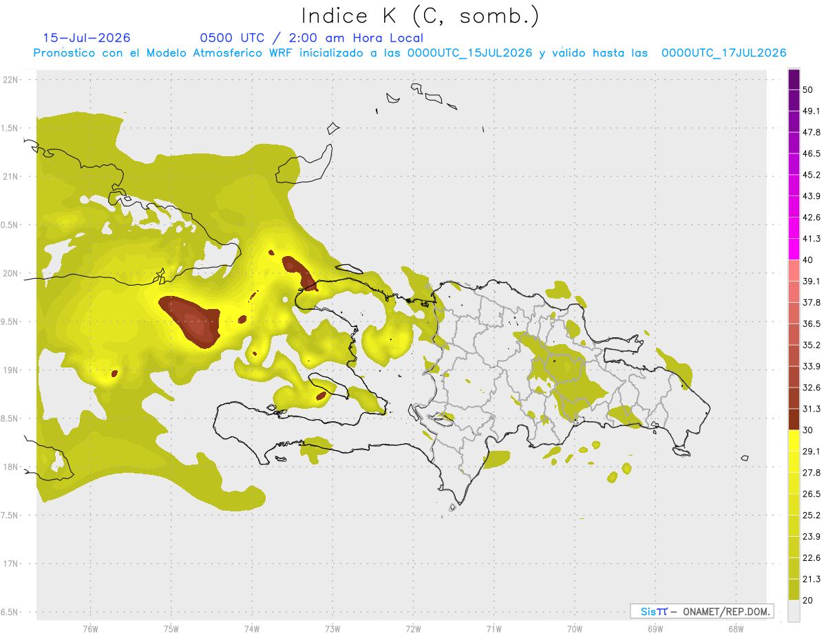Image resolution: width=826 pixels, height=638 pixels.
Task: Click the colorbar label "27.8"
Action: click(811, 472)
